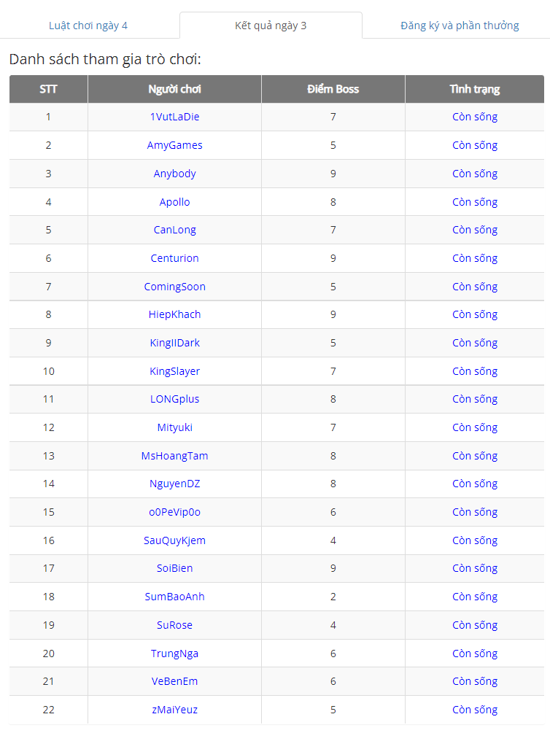Select the Apollo player link
Image resolution: width=550 pixels, height=733 pixels.
(x=174, y=202)
